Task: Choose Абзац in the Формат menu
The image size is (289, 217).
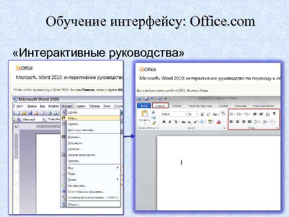Action: (90, 118)
